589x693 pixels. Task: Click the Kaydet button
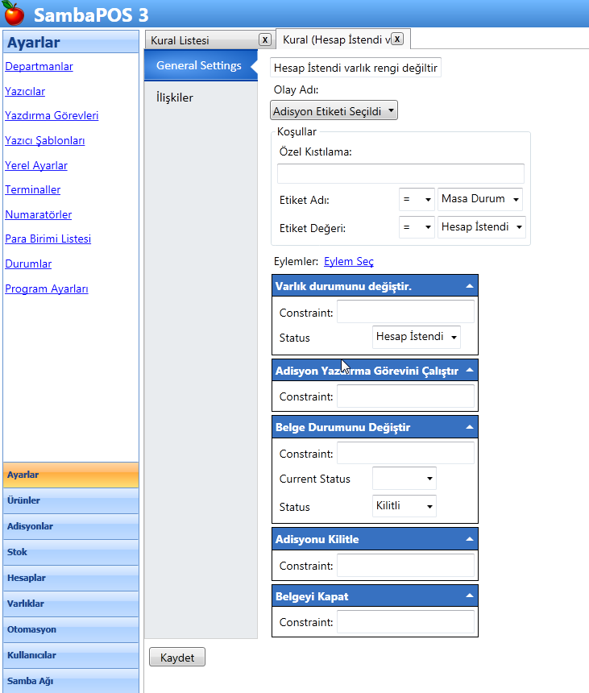(177, 658)
